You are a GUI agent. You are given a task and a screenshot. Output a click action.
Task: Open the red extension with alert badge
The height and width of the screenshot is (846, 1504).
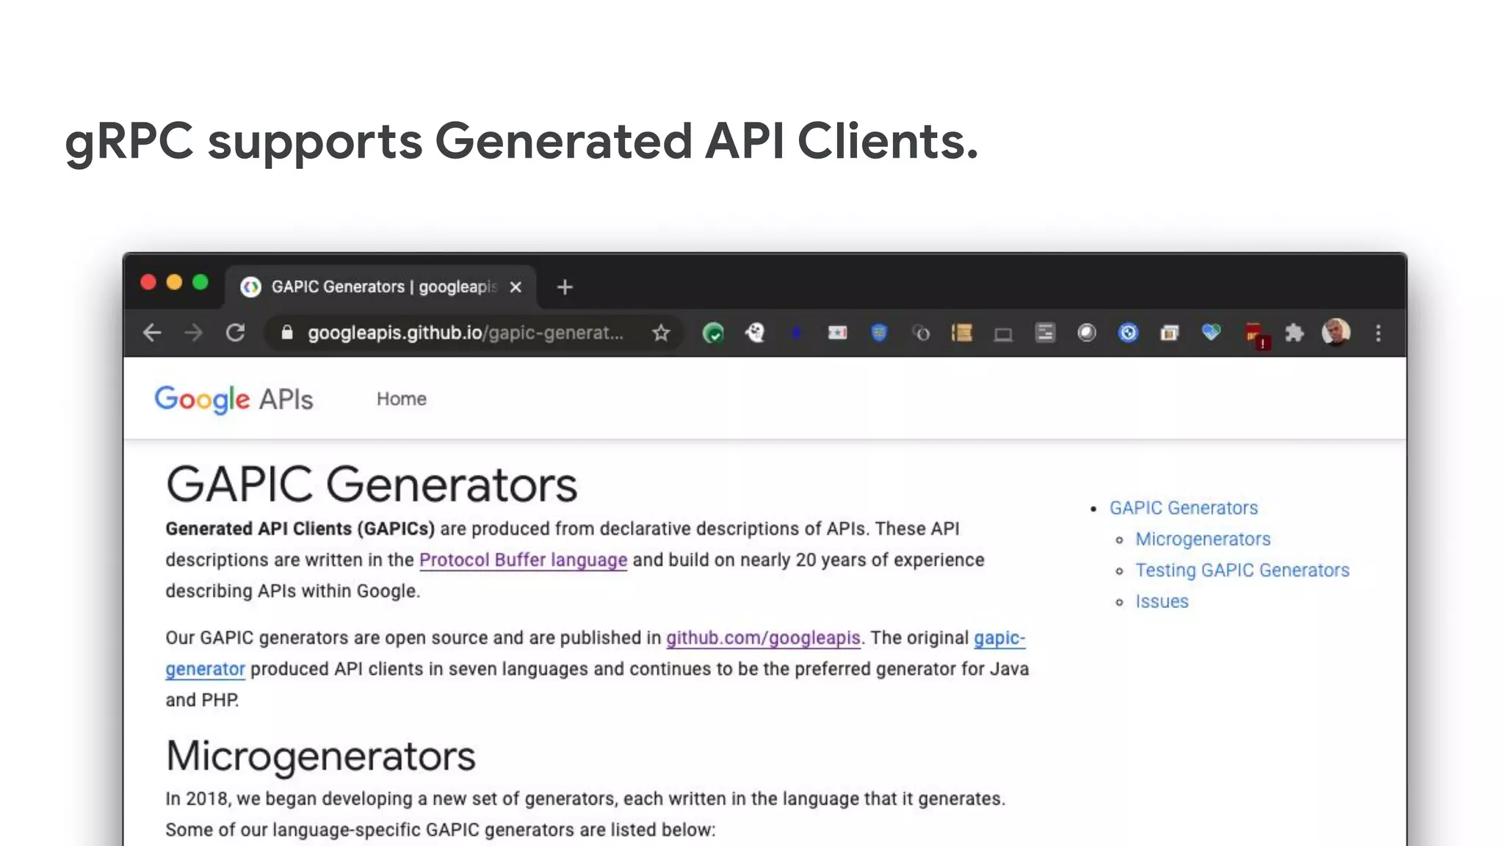1257,336
